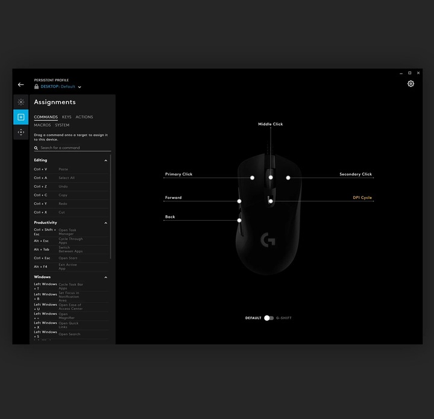The image size is (434, 419).
Task: Select the Open Task Manager command
Action: coord(71,232)
